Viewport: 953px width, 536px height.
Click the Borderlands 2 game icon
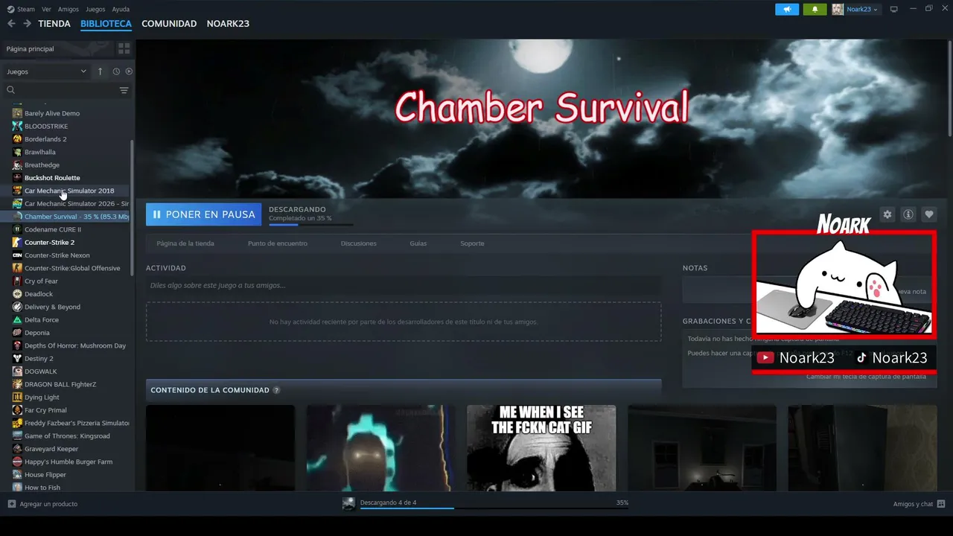17,139
